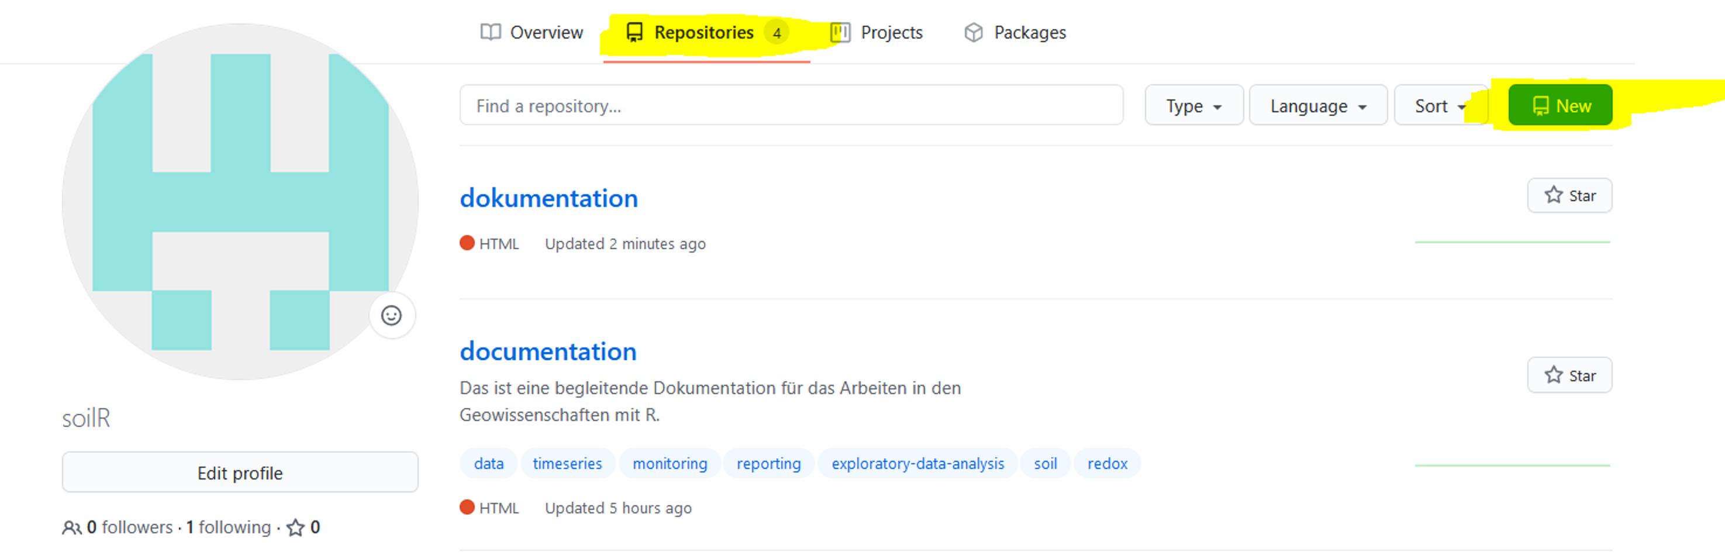The height and width of the screenshot is (559, 1725).
Task: Open the Packages tab
Action: point(1015,32)
